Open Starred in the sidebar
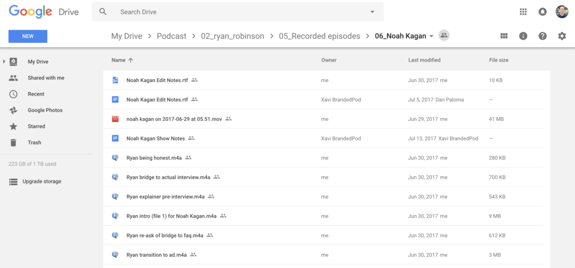Image resolution: width=575 pixels, height=268 pixels. coord(36,126)
